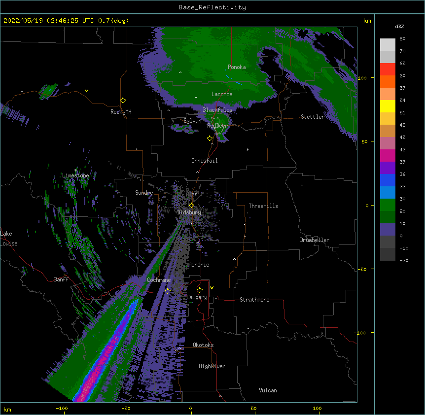The width and height of the screenshot is (425, 415).
Task: Click the white asterisk marker east of Innisfail
Action: [x=248, y=150]
